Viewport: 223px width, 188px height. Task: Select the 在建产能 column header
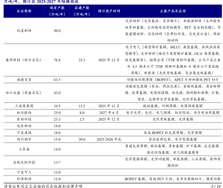82,11
